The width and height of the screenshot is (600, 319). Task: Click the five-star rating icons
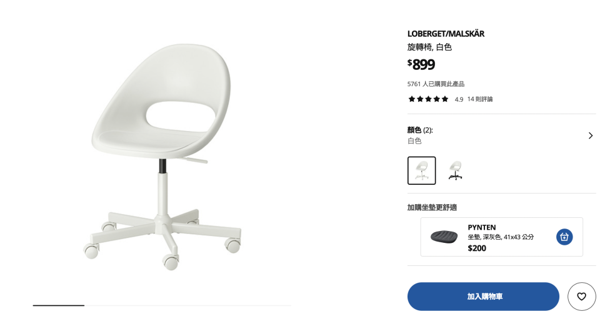[428, 99]
